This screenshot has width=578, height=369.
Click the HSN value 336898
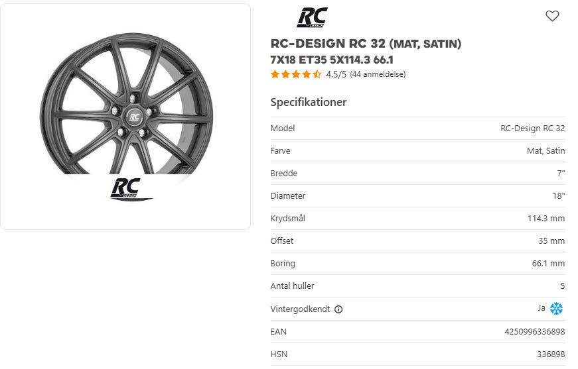click(551, 354)
